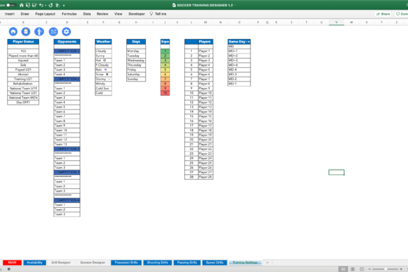The width and height of the screenshot is (408, 272).
Task: Click the macro record icon in the status bar
Action: pos(8,269)
